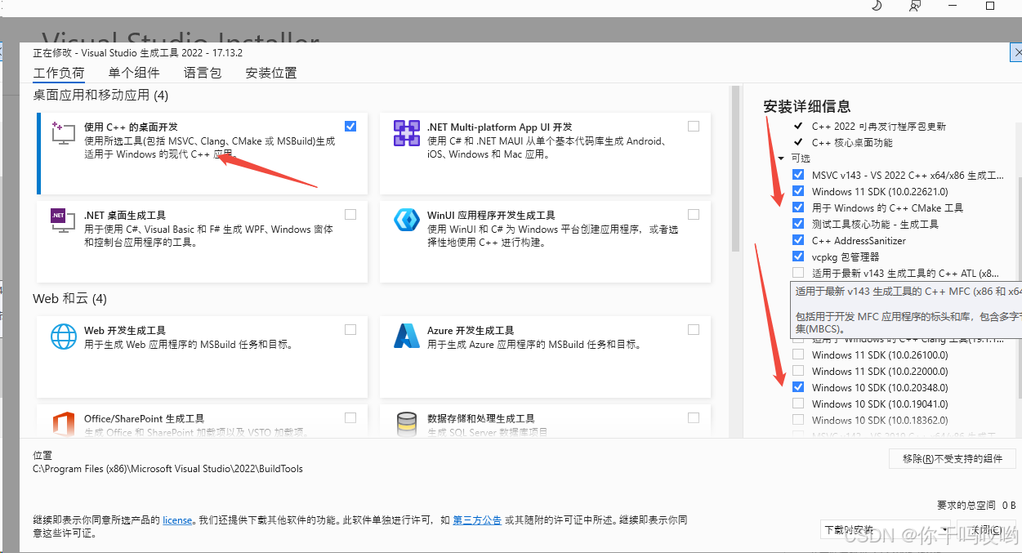1022x553 pixels.
Task: Click the 移除(R)不受支持的组件 button
Action: pyautogui.click(x=952, y=458)
